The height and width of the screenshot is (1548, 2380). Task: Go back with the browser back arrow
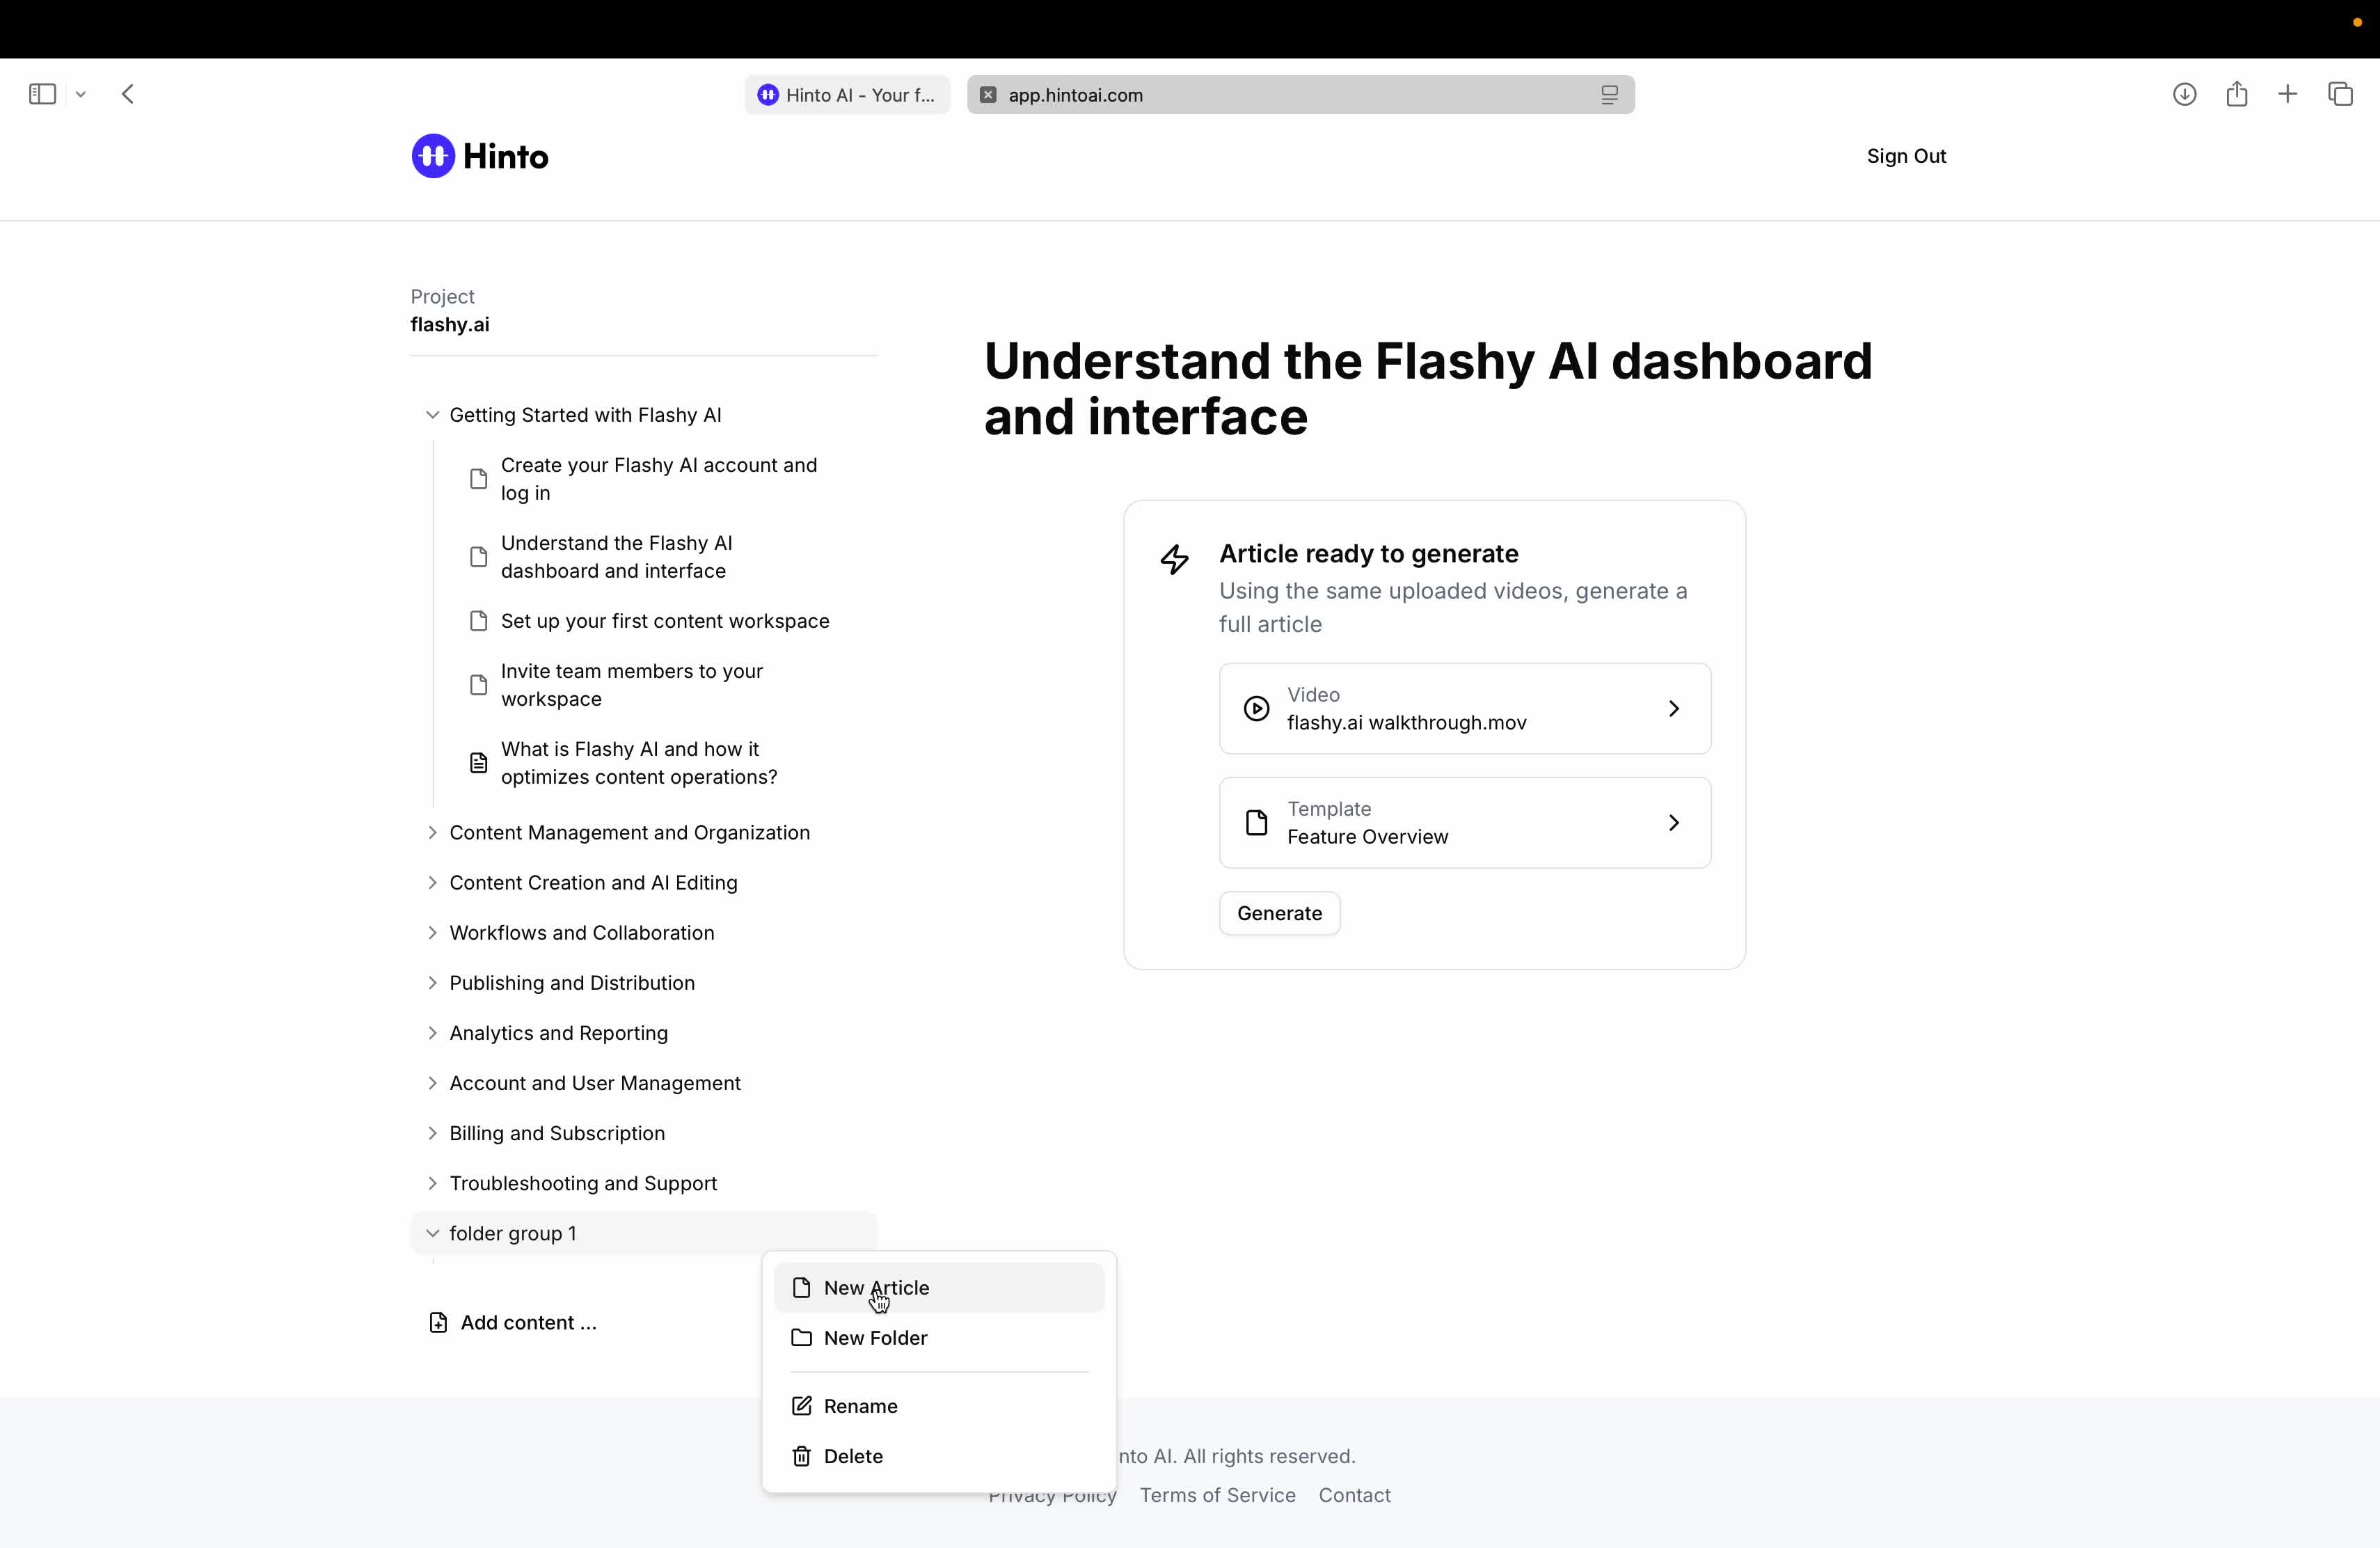128,94
